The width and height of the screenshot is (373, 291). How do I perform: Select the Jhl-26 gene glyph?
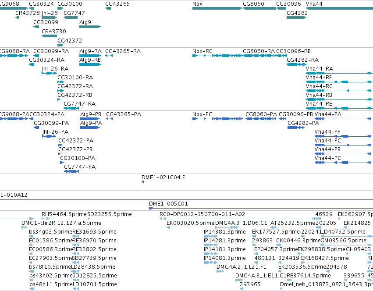49,18
